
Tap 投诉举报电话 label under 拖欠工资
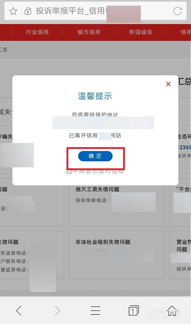pos(92,200)
